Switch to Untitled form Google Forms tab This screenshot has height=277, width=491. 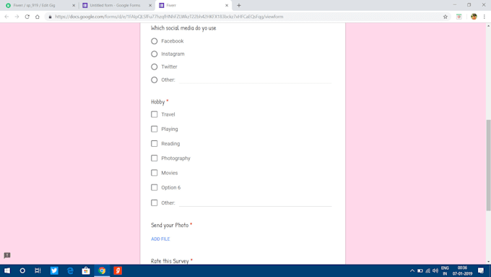pyautogui.click(x=116, y=5)
